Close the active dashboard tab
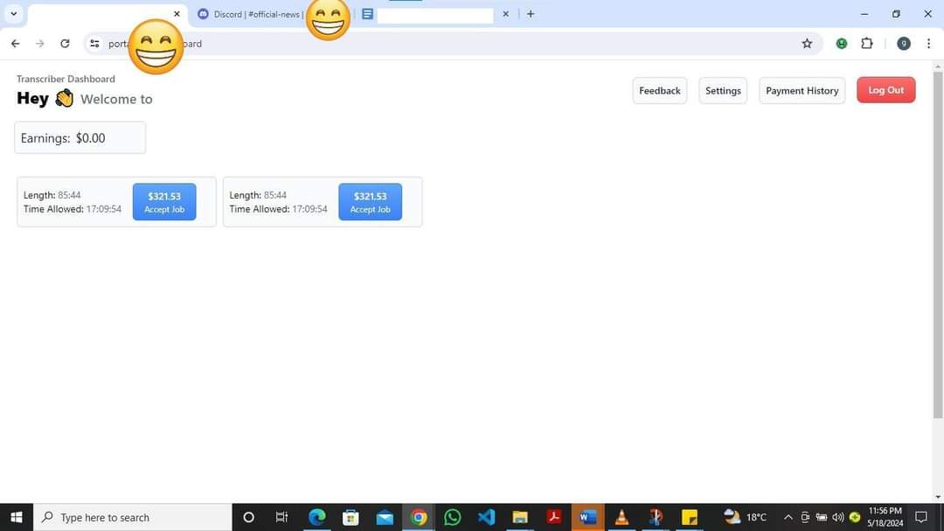The height and width of the screenshot is (531, 944). 177,14
